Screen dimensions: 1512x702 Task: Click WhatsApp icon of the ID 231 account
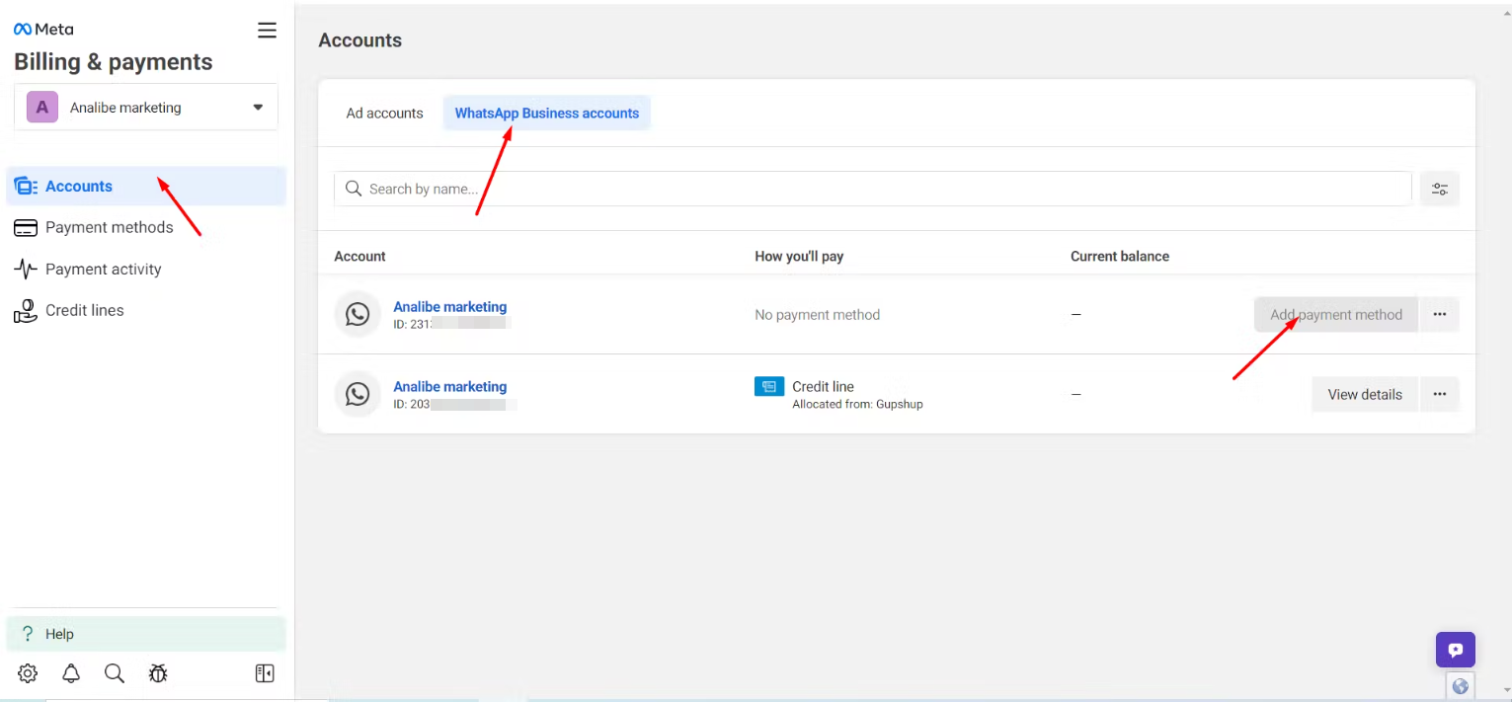[358, 315]
